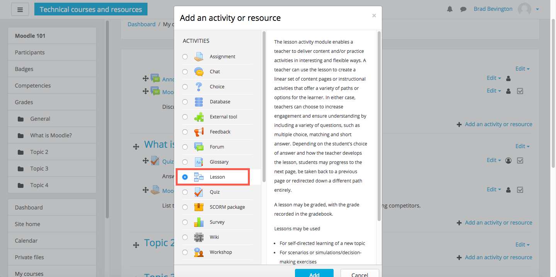Click the folder icon beside General
Image resolution: width=556 pixels, height=277 pixels.
[21, 119]
